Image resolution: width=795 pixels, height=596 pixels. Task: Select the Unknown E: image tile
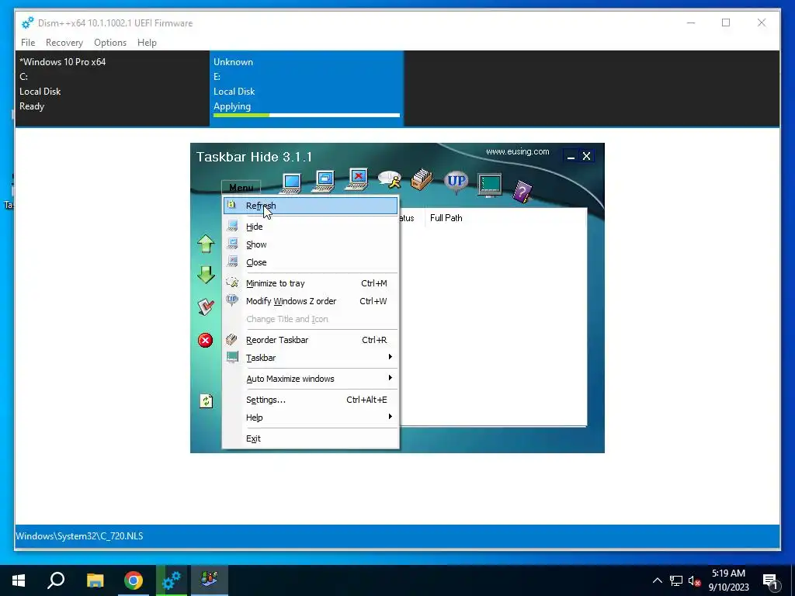[x=307, y=88]
